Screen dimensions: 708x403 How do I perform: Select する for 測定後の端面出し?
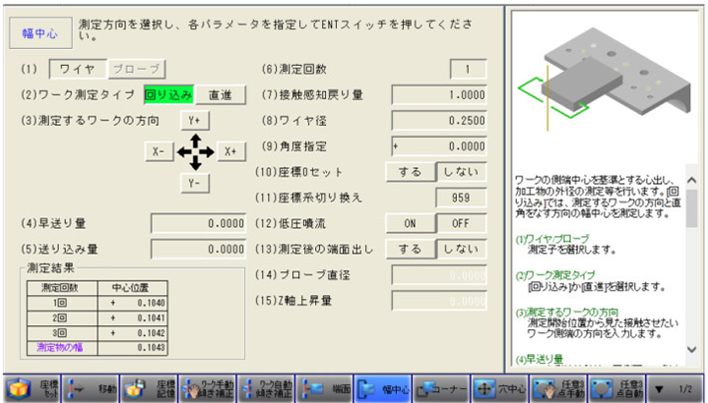[411, 249]
